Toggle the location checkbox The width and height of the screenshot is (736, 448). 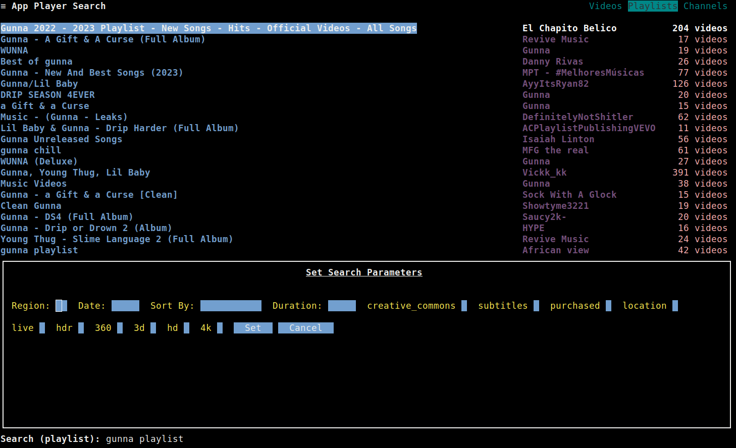pos(675,306)
